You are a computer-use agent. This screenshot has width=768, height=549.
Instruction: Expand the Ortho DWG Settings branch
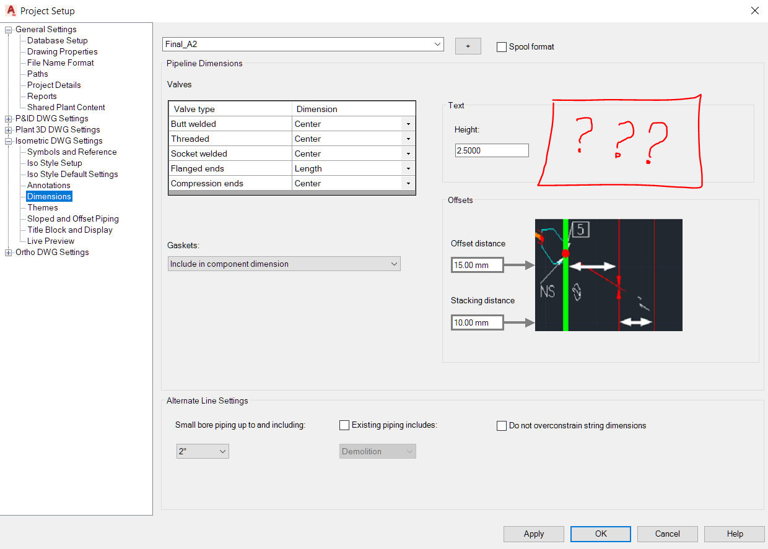click(9, 252)
